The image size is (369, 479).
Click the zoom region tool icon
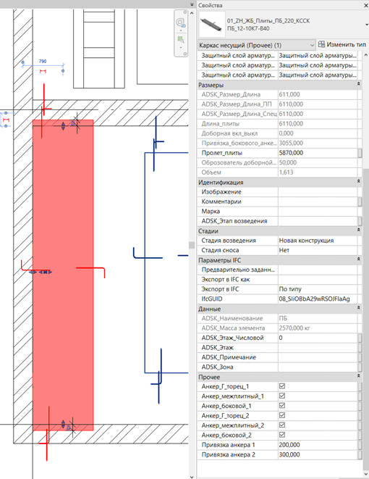[x=181, y=39]
